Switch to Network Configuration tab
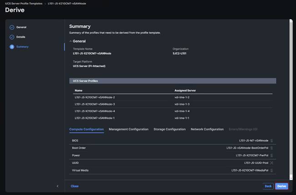This screenshot has width=296, height=195. pos(207,129)
